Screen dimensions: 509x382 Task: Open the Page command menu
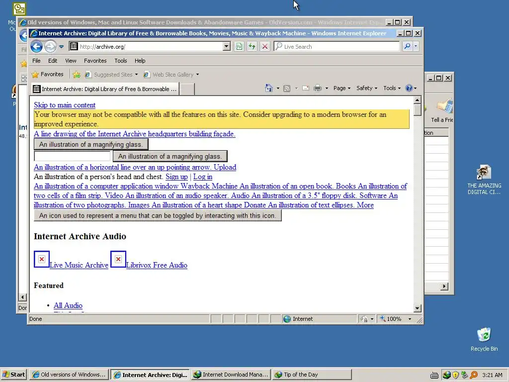pyautogui.click(x=342, y=88)
